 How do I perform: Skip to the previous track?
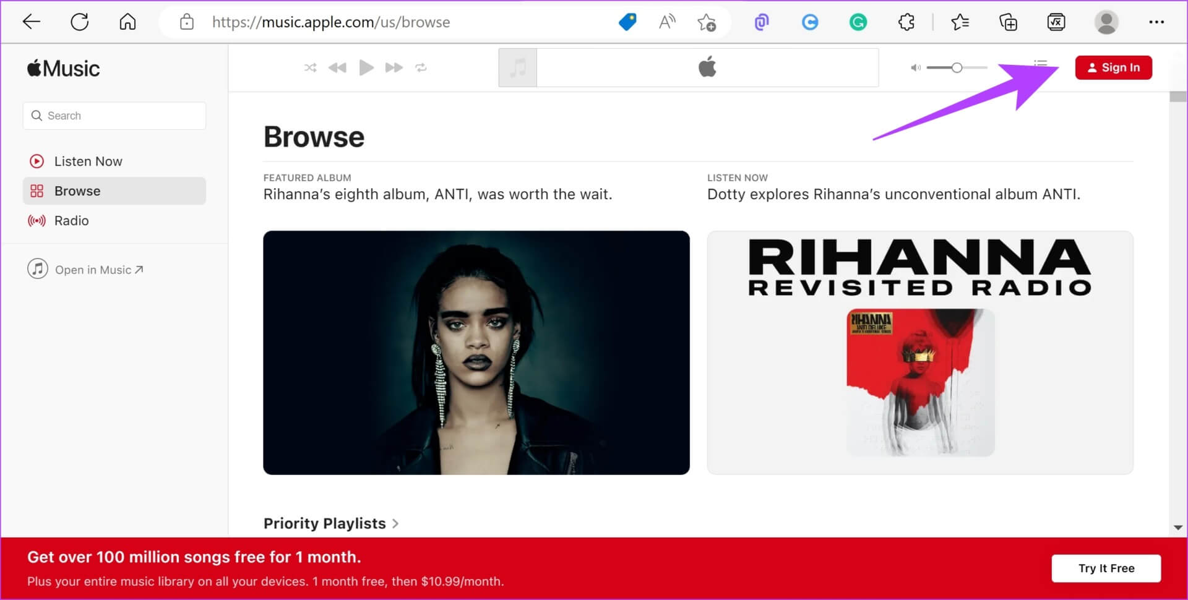coord(337,67)
